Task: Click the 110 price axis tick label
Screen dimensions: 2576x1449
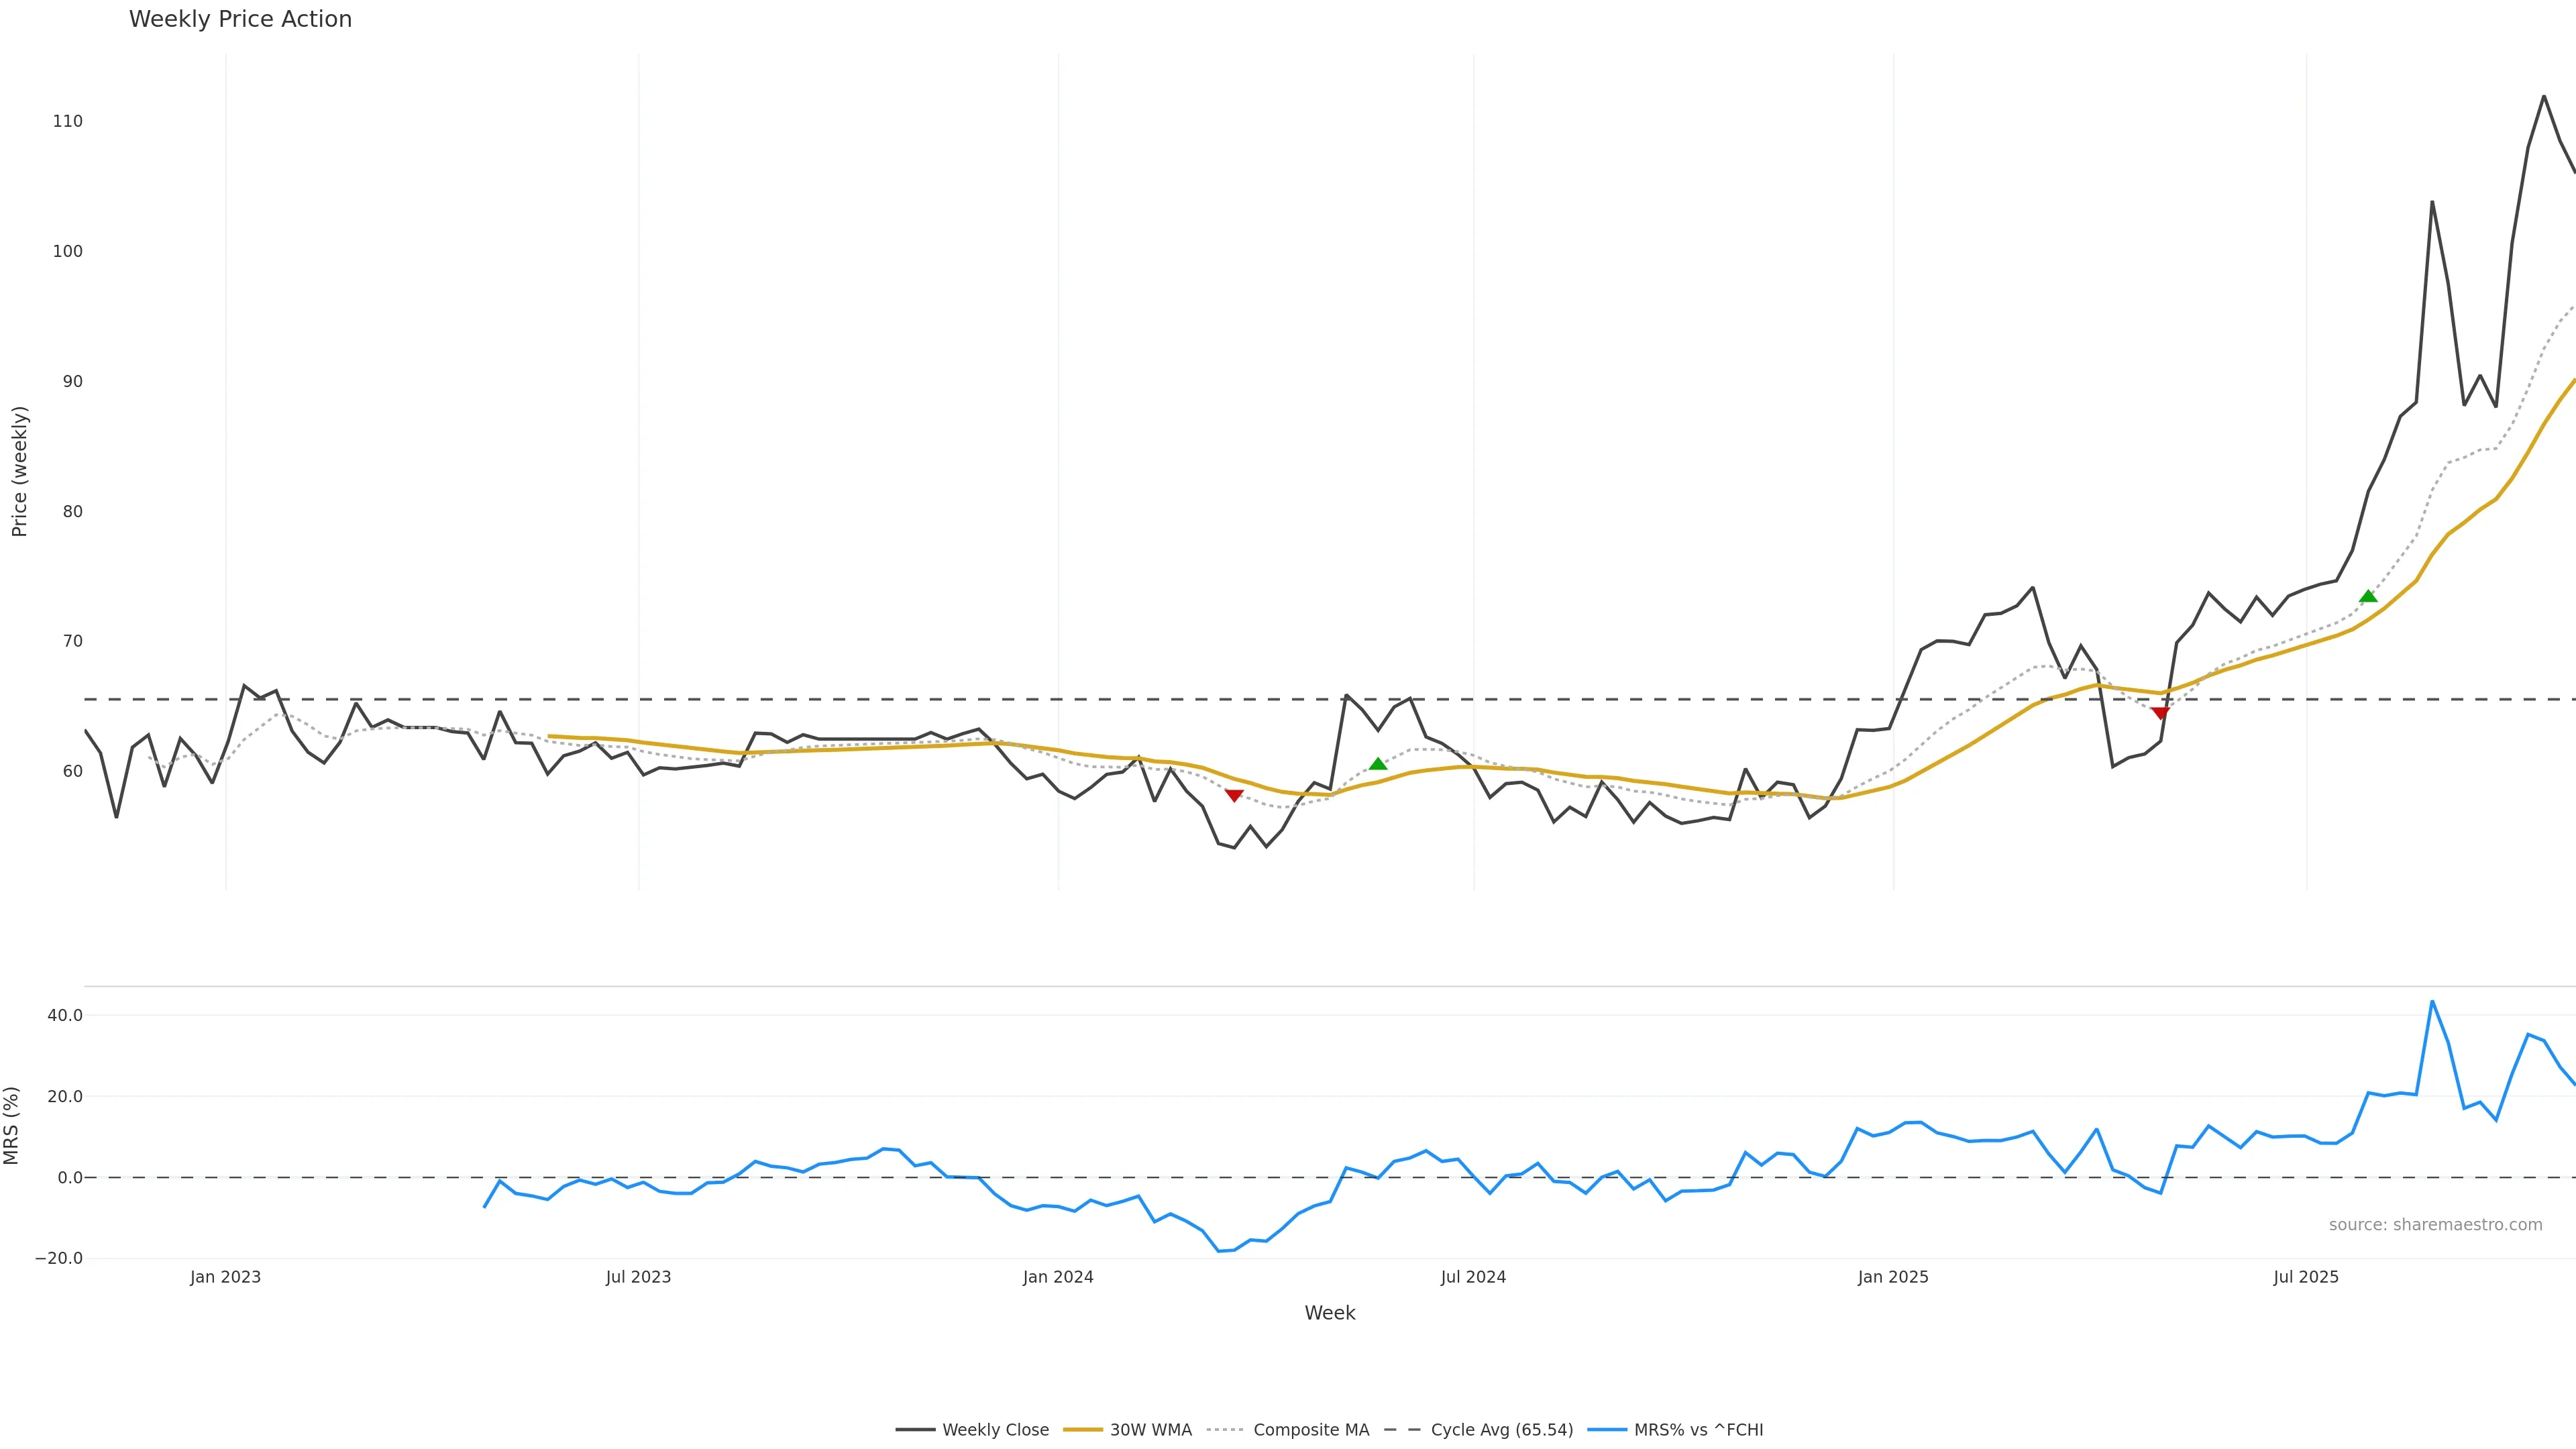Action: (68, 121)
